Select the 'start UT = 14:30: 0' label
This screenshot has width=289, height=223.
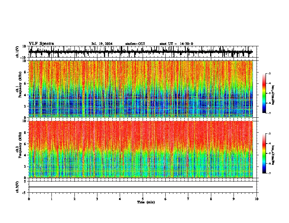(x=176, y=44)
